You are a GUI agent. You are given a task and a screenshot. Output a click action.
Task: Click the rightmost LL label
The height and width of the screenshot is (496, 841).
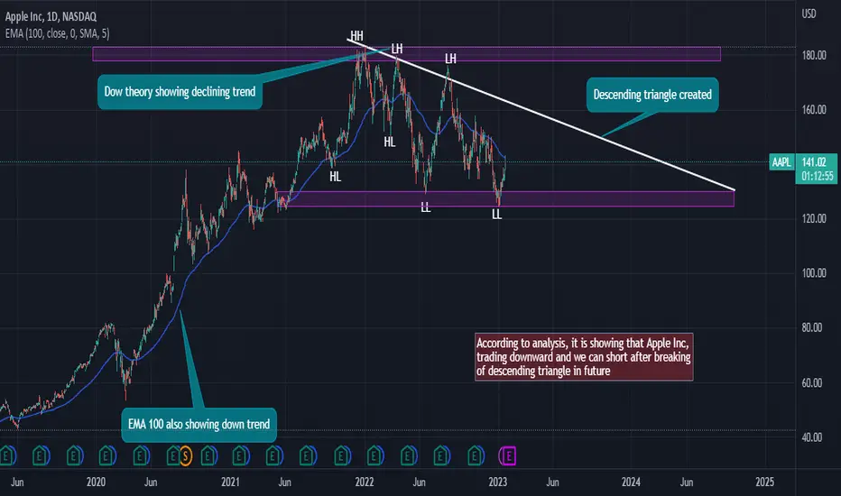click(496, 215)
